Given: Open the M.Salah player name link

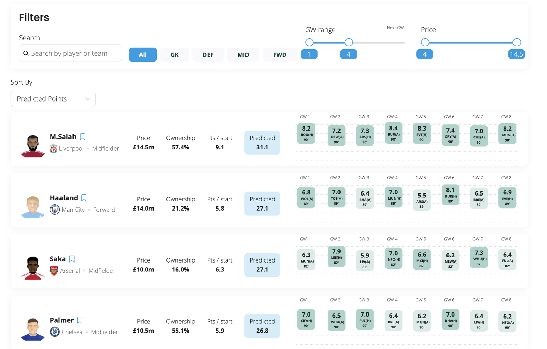Looking at the screenshot, I should coord(63,137).
